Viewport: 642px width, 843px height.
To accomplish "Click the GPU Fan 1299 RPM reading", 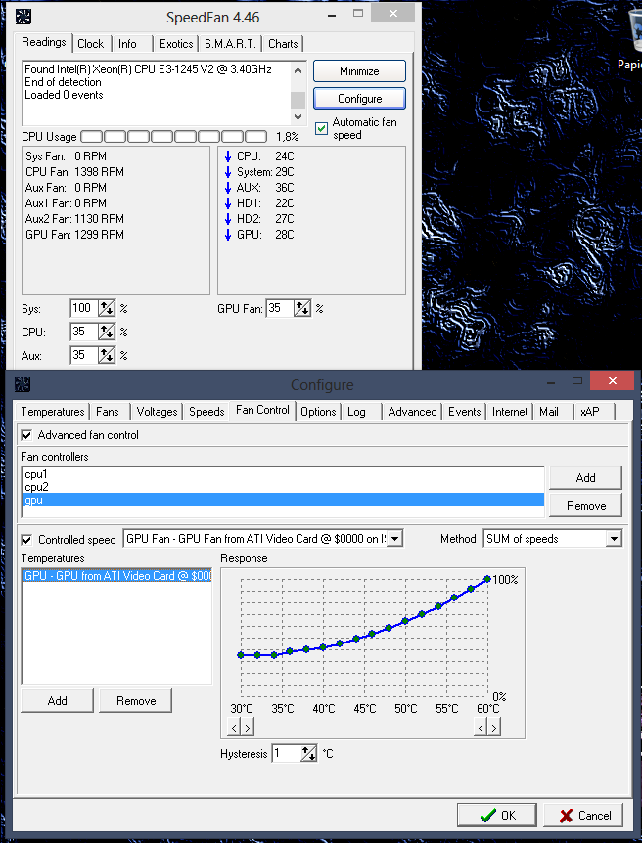I will 74,235.
